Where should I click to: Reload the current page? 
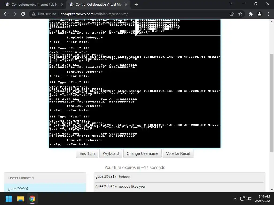(x=23, y=14)
